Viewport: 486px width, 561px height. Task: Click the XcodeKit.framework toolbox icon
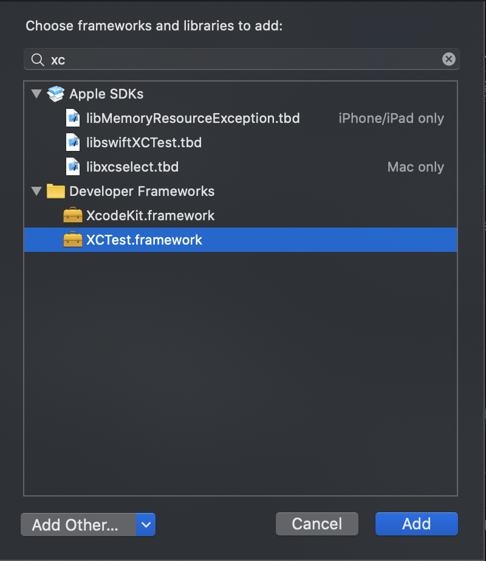(x=72, y=215)
